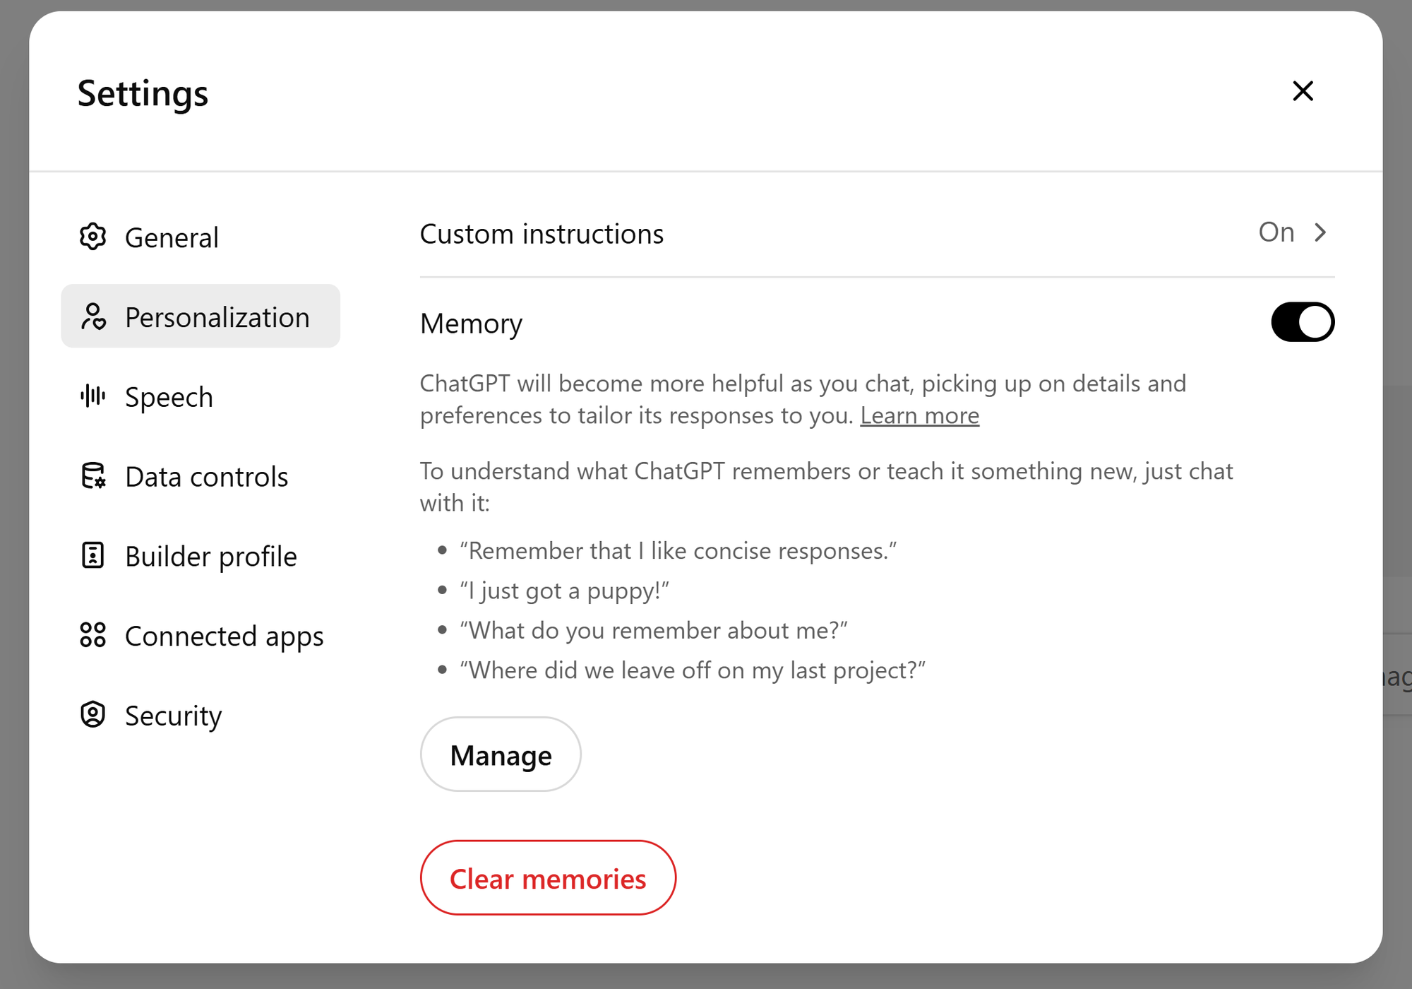Follow the Learn more link

(x=919, y=415)
